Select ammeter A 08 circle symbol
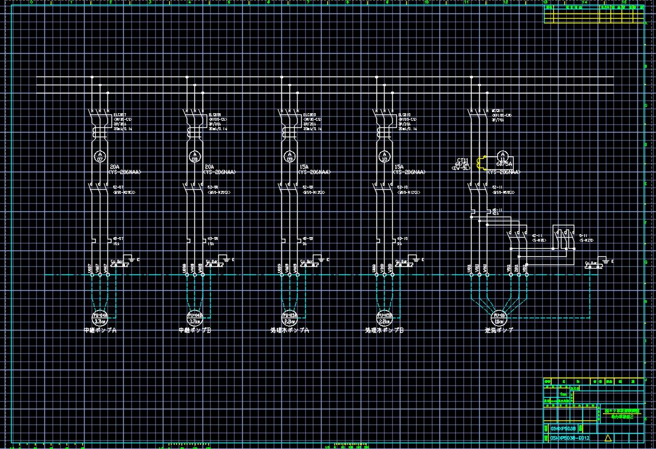 tap(195, 156)
